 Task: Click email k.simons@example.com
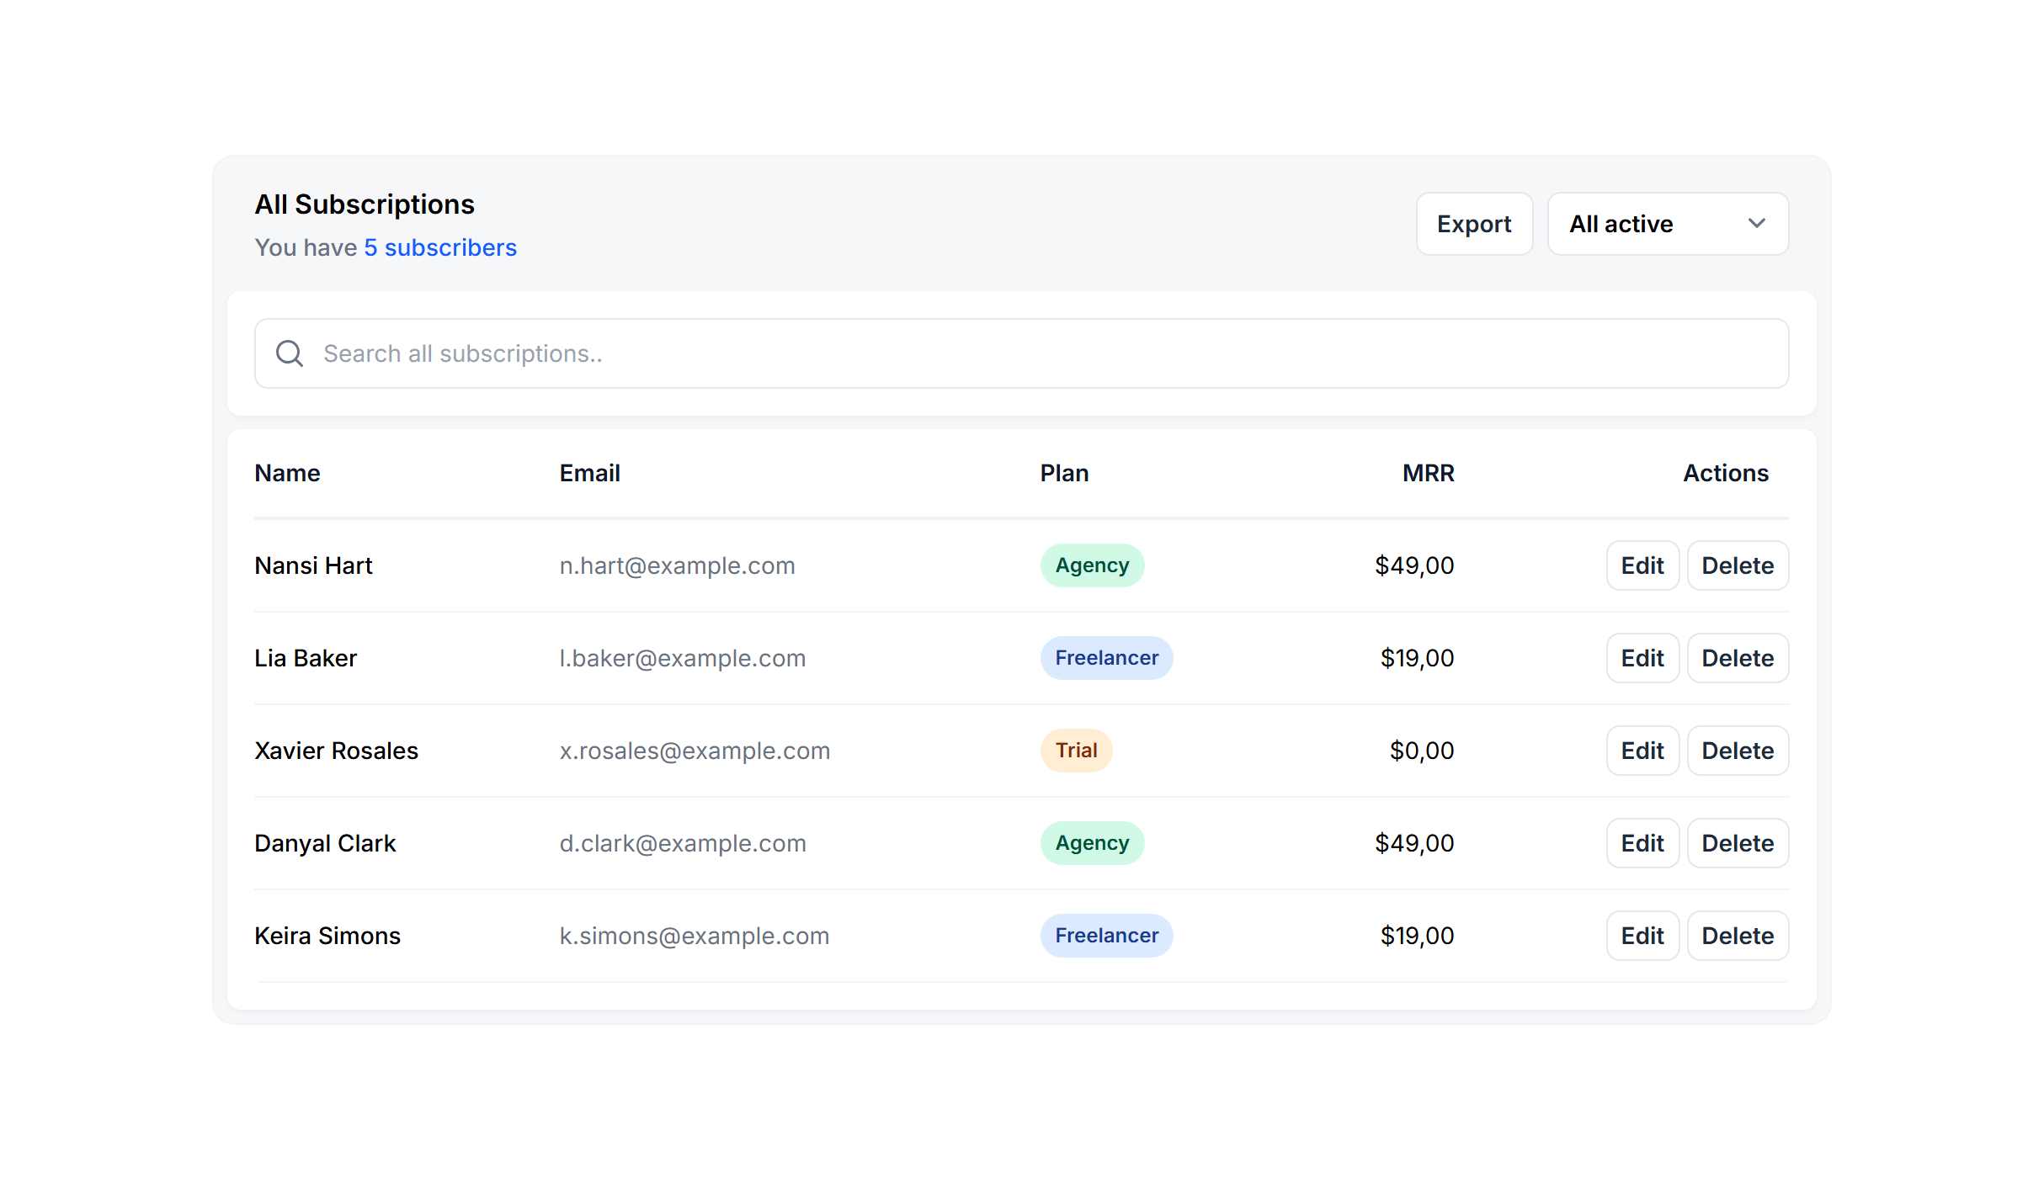695,936
